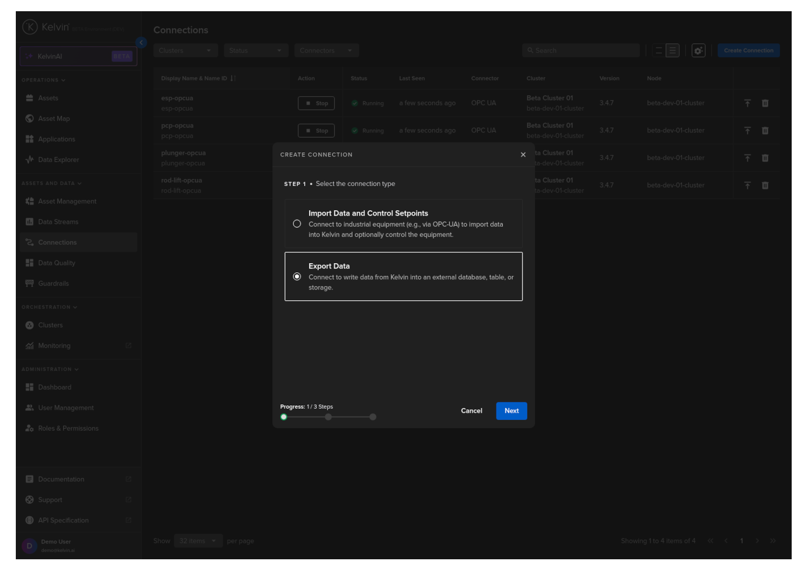Stop the esp-opcua connection

316,103
